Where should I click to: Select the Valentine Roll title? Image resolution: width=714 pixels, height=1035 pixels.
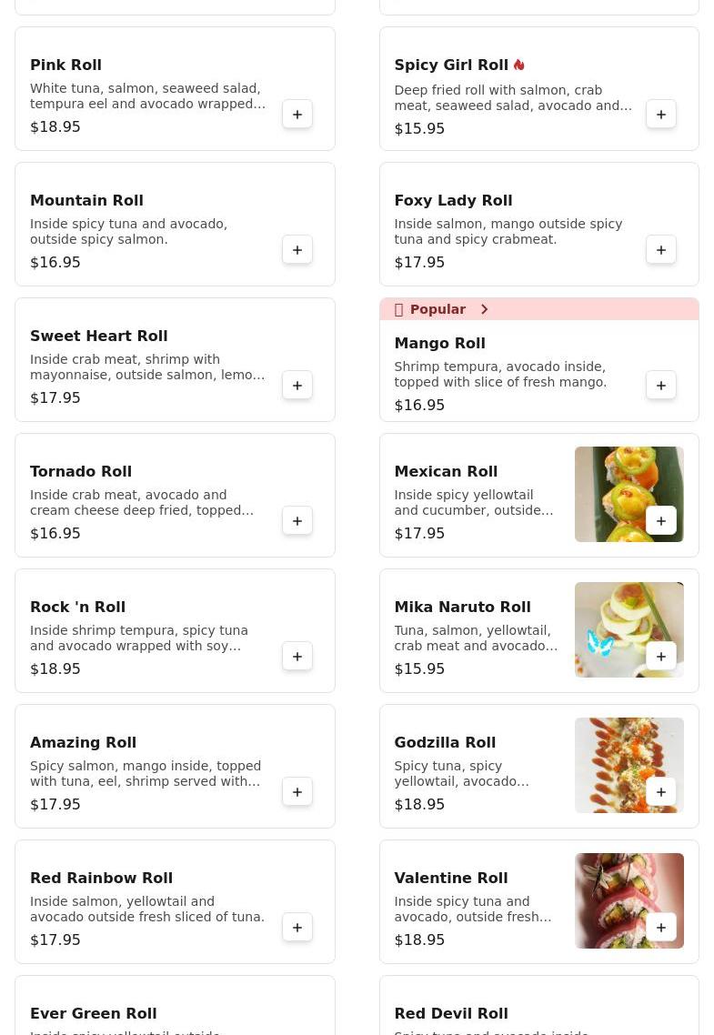coord(450,879)
